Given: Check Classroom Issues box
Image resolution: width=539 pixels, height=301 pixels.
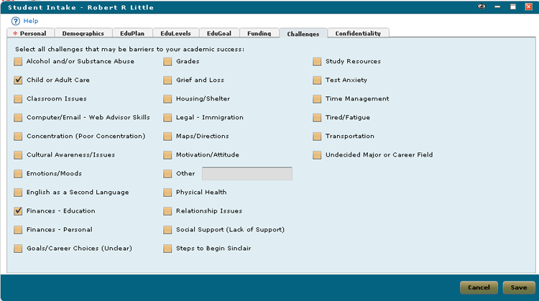Looking at the screenshot, I should [x=18, y=99].
